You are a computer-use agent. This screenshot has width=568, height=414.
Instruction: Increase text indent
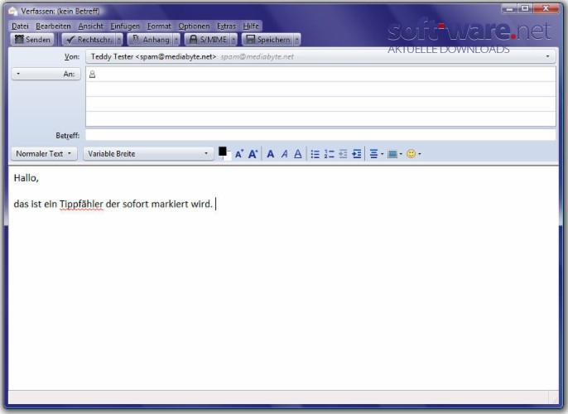point(356,154)
